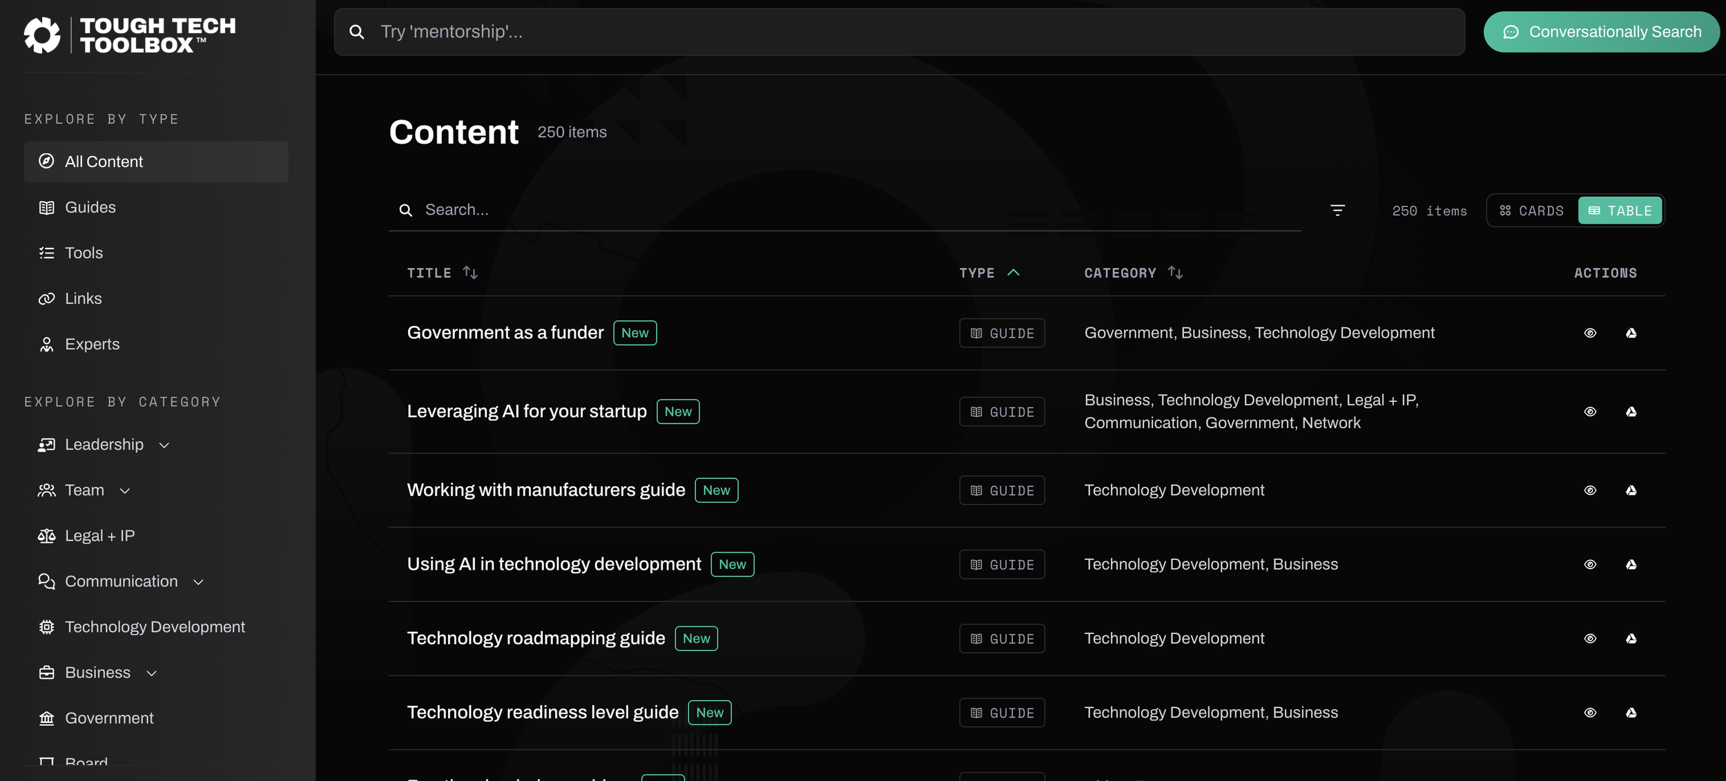Click the Tough Tech Toolbox gear logo
This screenshot has height=781, width=1726.
tap(42, 35)
